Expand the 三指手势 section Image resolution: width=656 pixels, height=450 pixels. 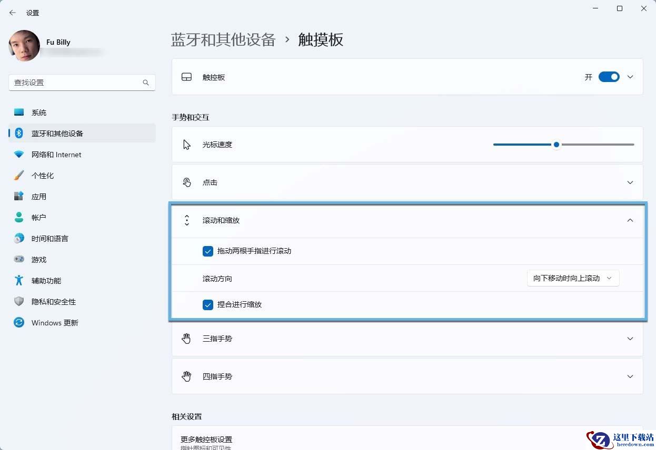(x=407, y=339)
